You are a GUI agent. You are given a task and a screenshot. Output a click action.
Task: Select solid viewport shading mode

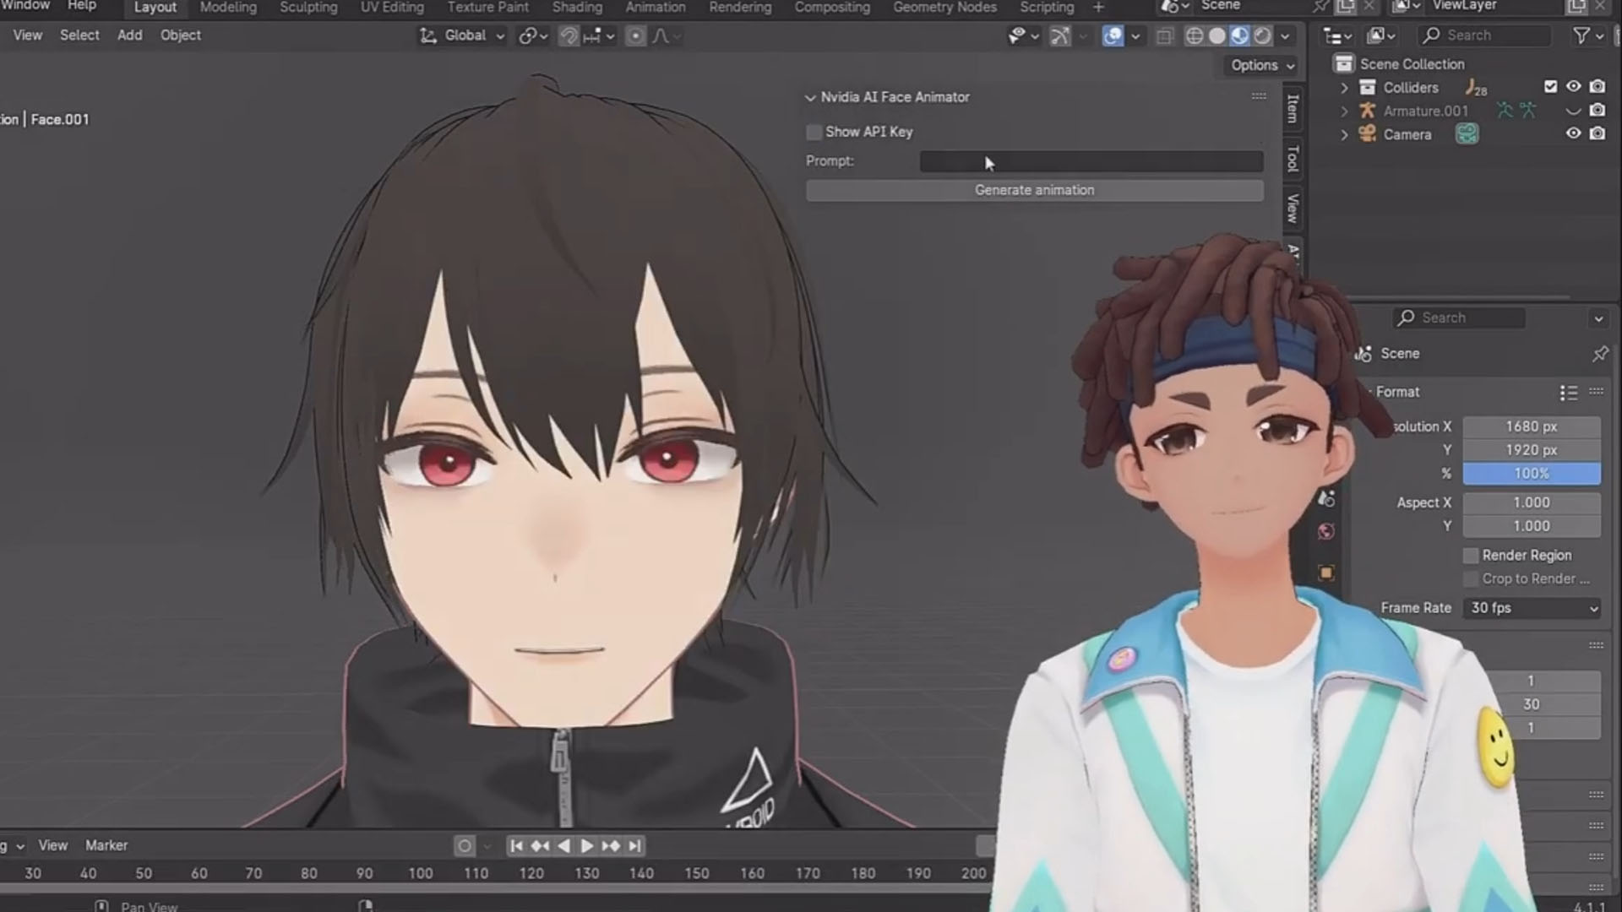tap(1217, 35)
